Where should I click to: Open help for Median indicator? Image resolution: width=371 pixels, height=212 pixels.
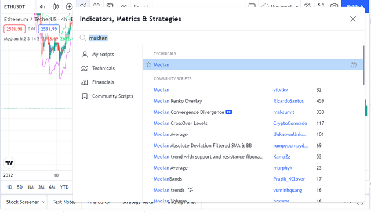coord(354,64)
